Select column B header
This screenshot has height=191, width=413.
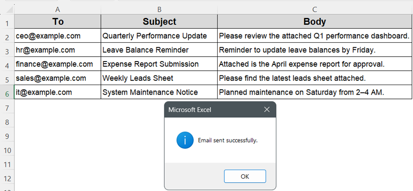tap(159, 10)
